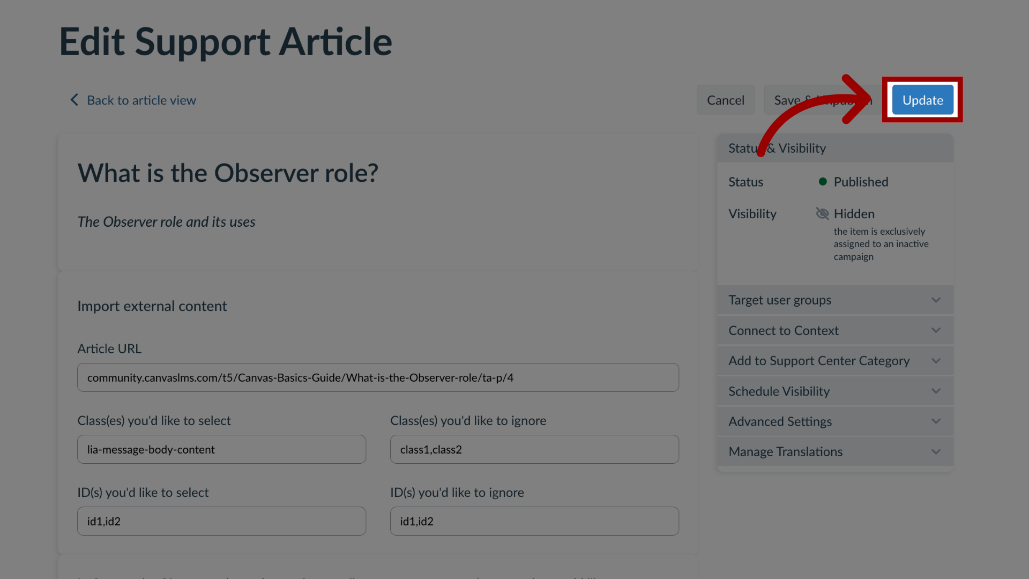Click the 'Edit Support Article' page heading
The height and width of the screenshot is (579, 1029).
coord(226,42)
